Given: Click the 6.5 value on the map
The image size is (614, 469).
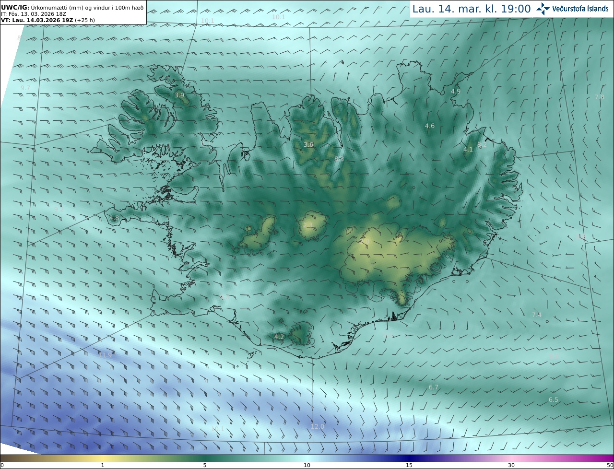Looking at the screenshot, I should tap(554, 399).
